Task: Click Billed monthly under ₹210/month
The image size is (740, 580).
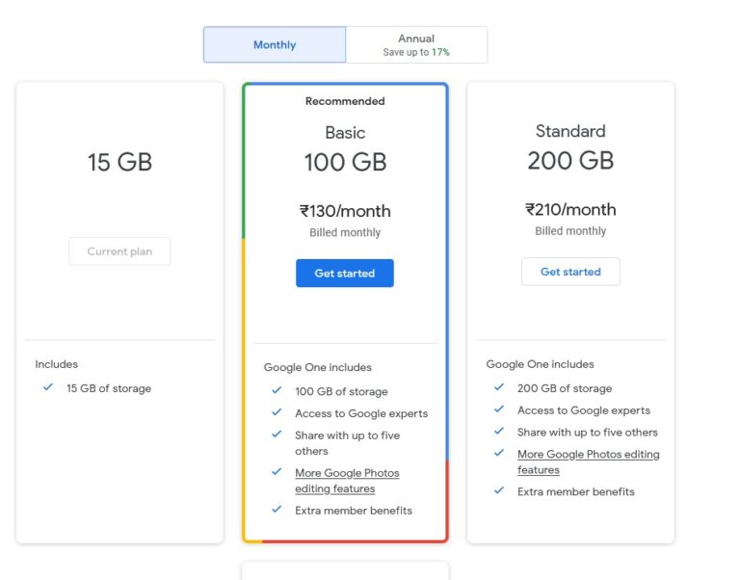Action: click(x=570, y=231)
